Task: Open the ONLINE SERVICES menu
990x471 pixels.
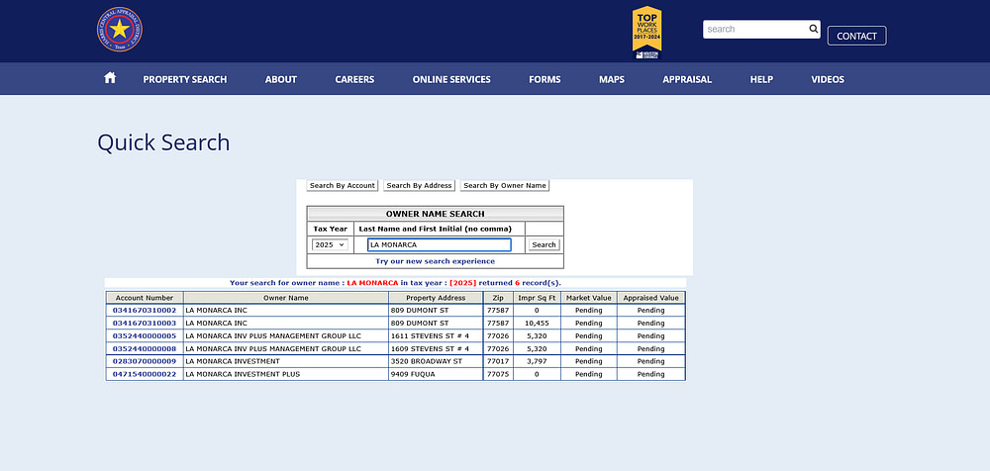Action: pyautogui.click(x=451, y=79)
